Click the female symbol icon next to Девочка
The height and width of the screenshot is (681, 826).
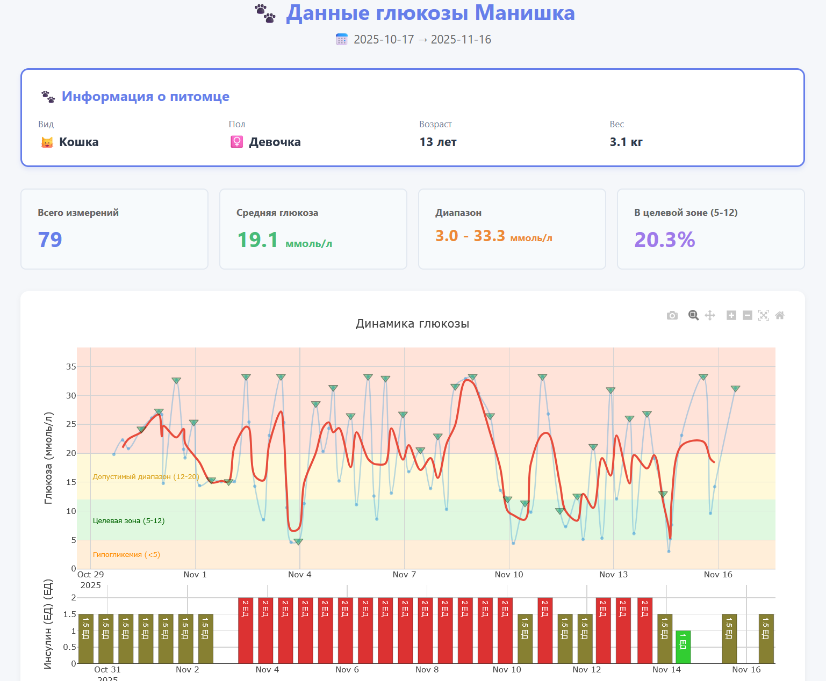pyautogui.click(x=237, y=142)
